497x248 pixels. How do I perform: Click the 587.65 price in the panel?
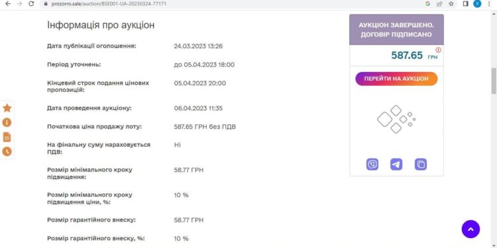point(407,56)
